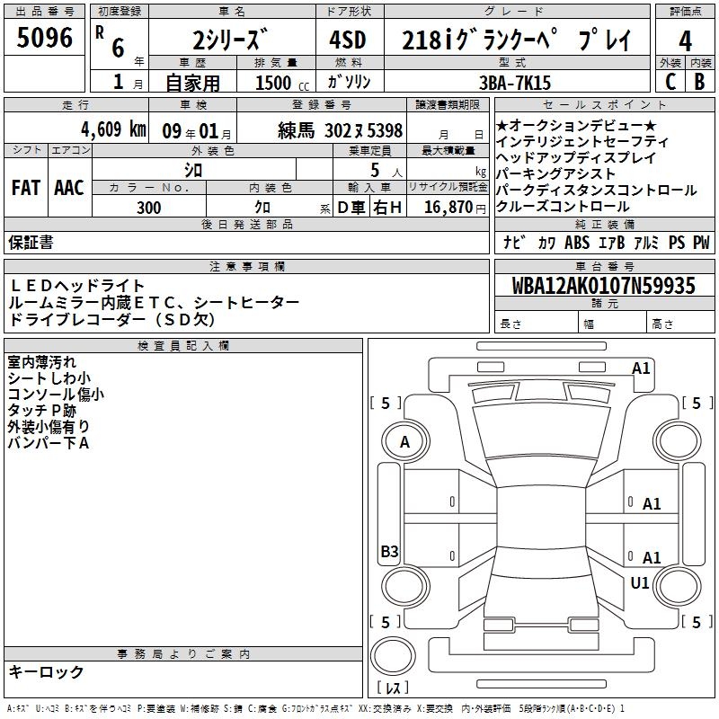This screenshot has width=719, height=719.
Task: Click the A1 scratch mark by the front bumper
Action: [x=641, y=368]
